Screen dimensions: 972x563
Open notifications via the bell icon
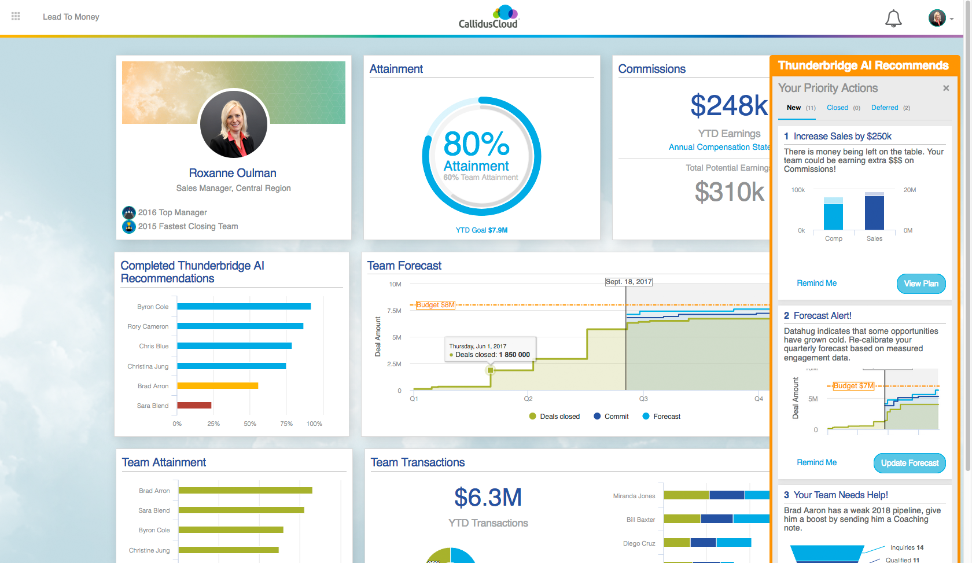tap(893, 18)
